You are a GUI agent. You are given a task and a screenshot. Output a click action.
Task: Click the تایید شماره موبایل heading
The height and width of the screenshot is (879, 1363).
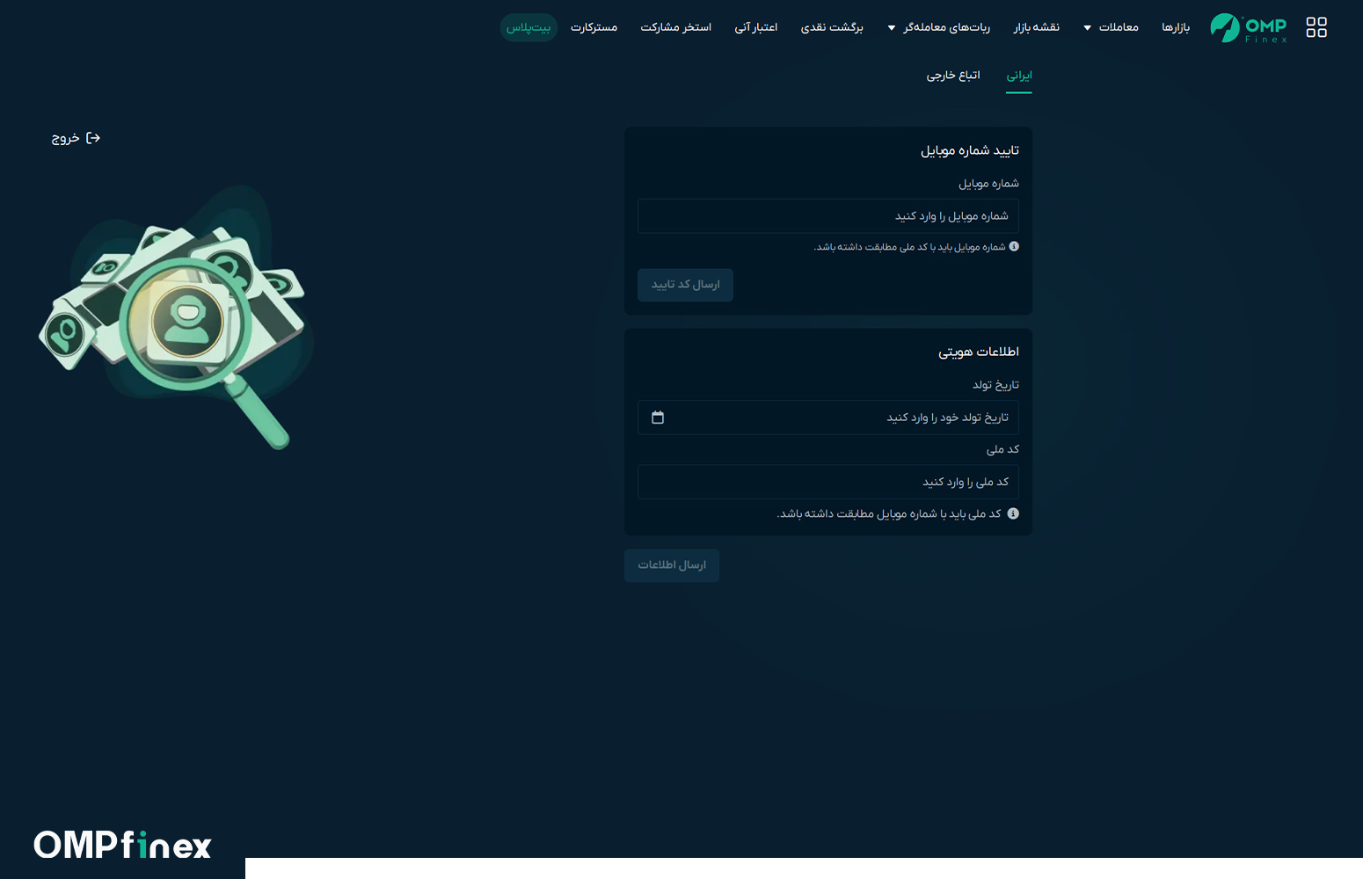pyautogui.click(x=970, y=150)
